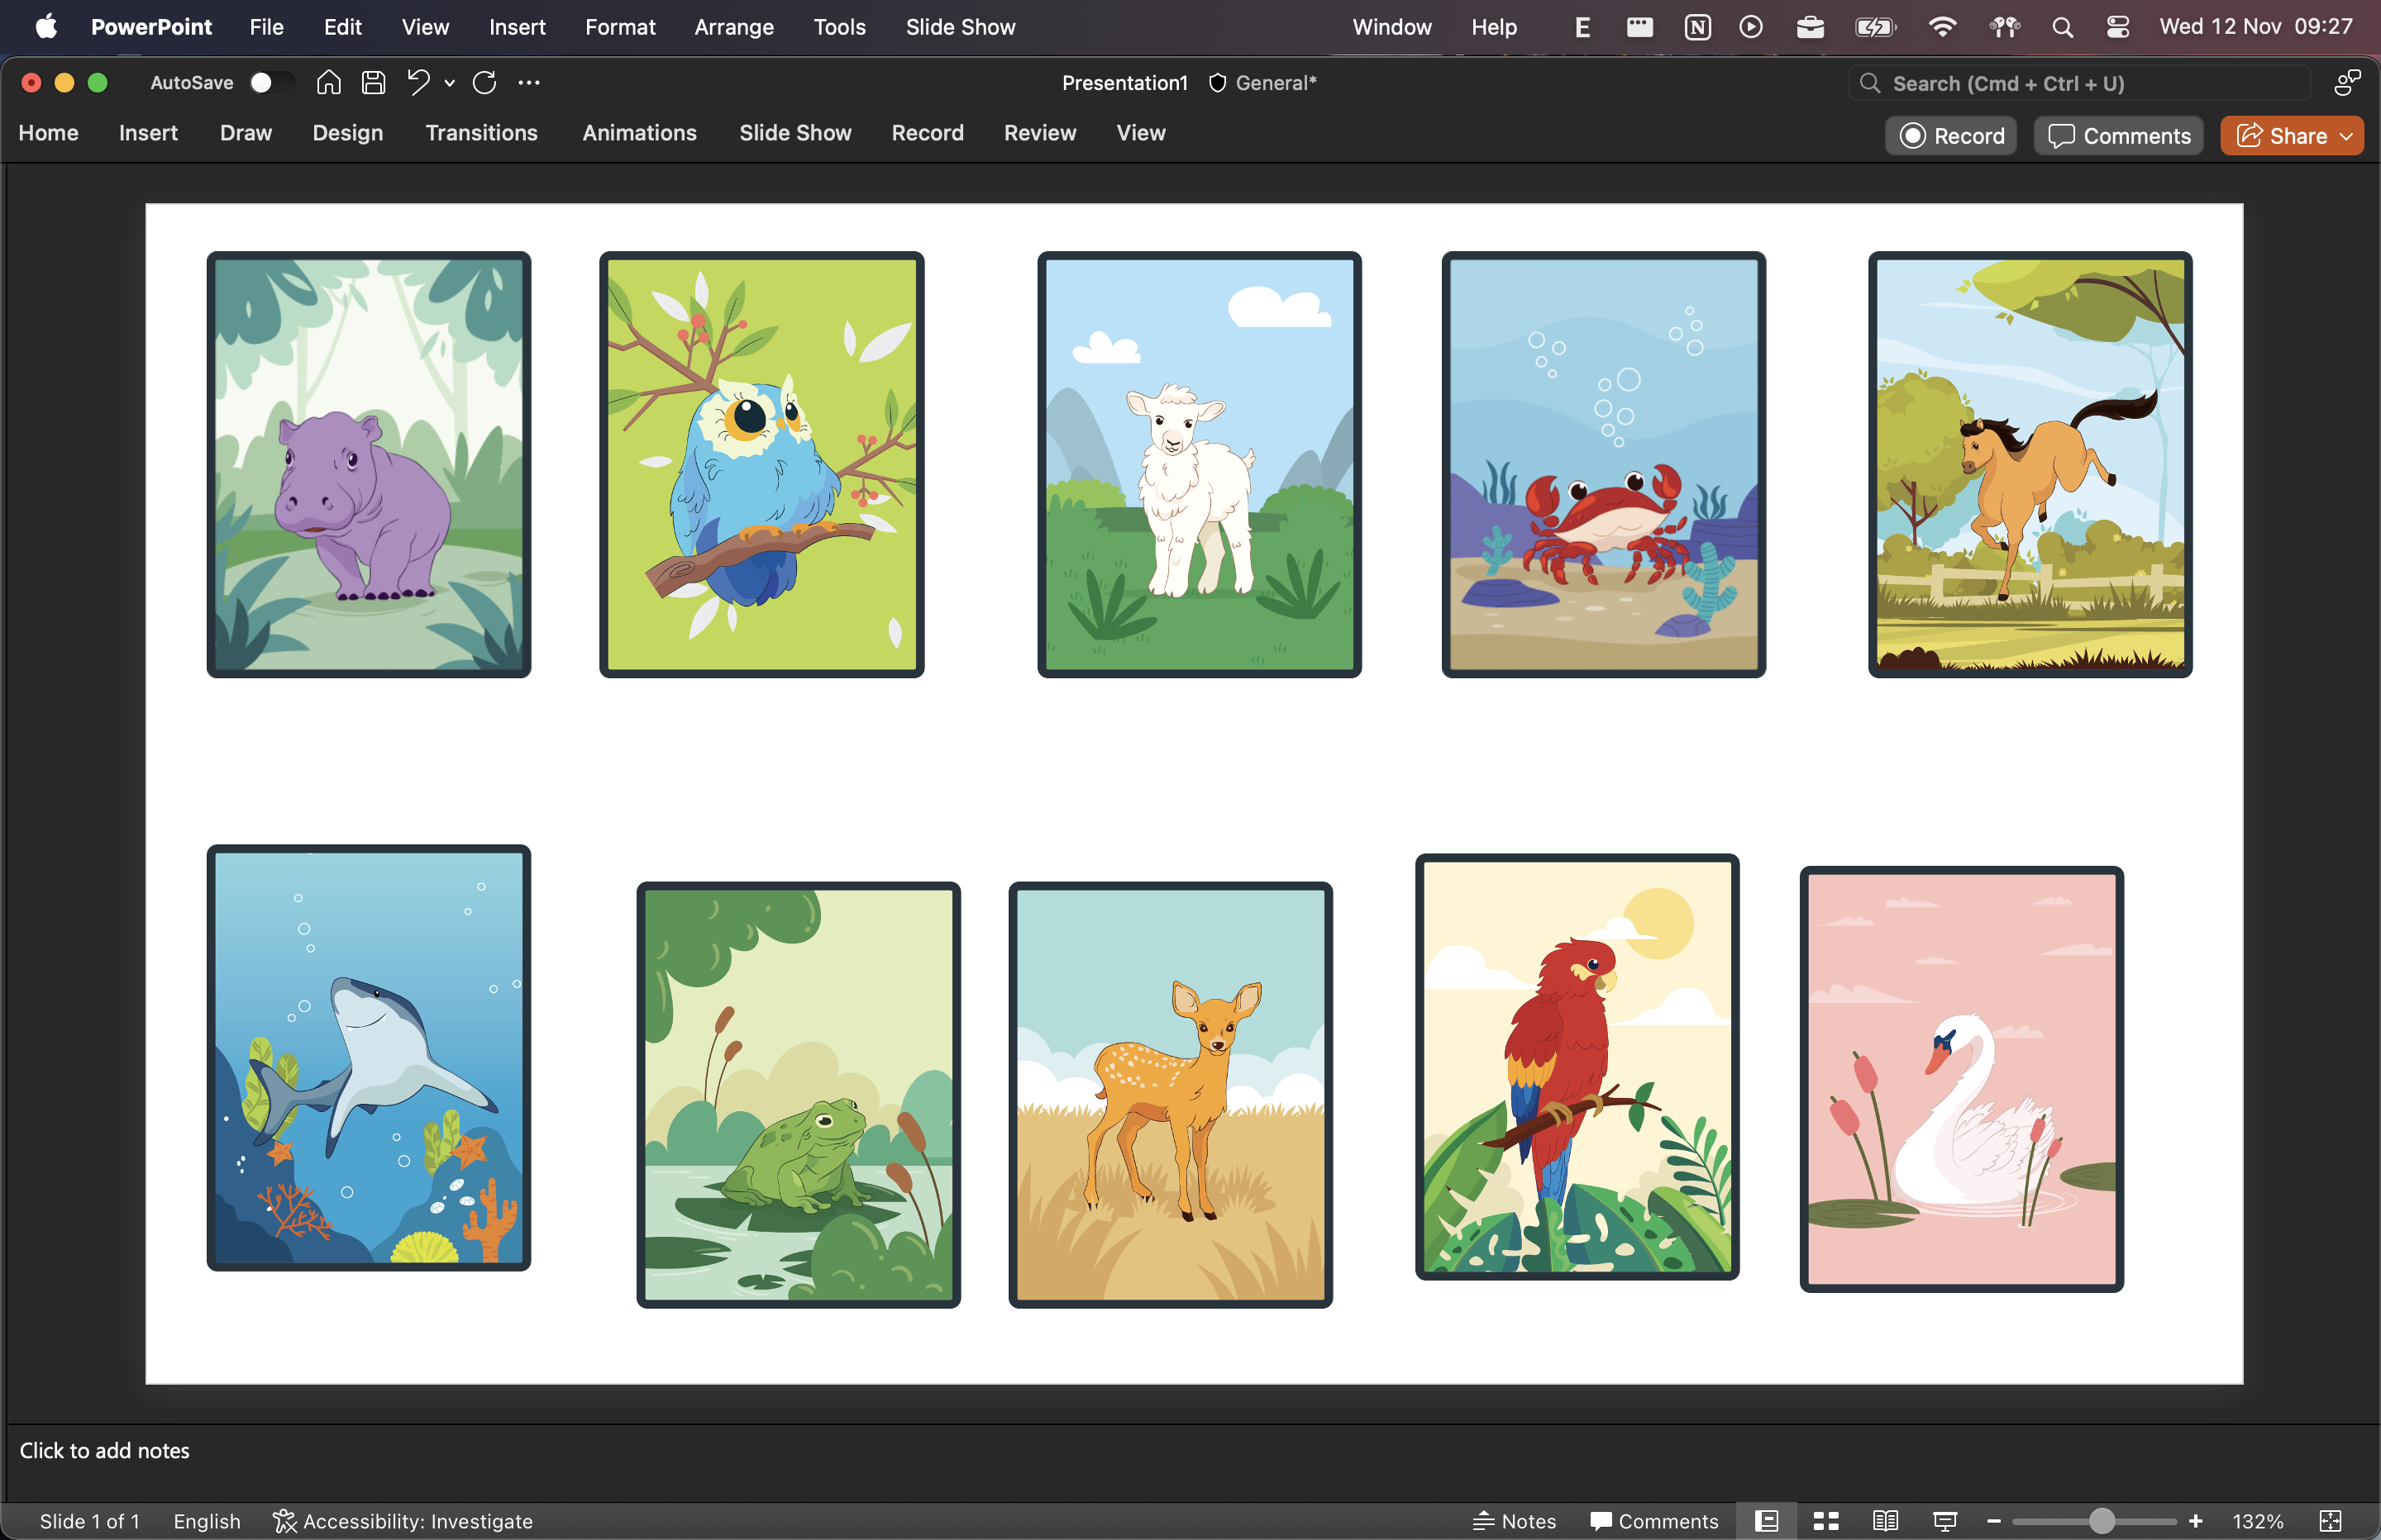Image resolution: width=2381 pixels, height=1540 pixels.
Task: Switch to the Transitions ribbon tab
Action: 481,133
